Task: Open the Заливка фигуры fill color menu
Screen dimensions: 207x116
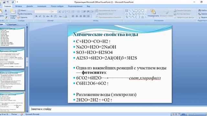Action: click(183, 10)
